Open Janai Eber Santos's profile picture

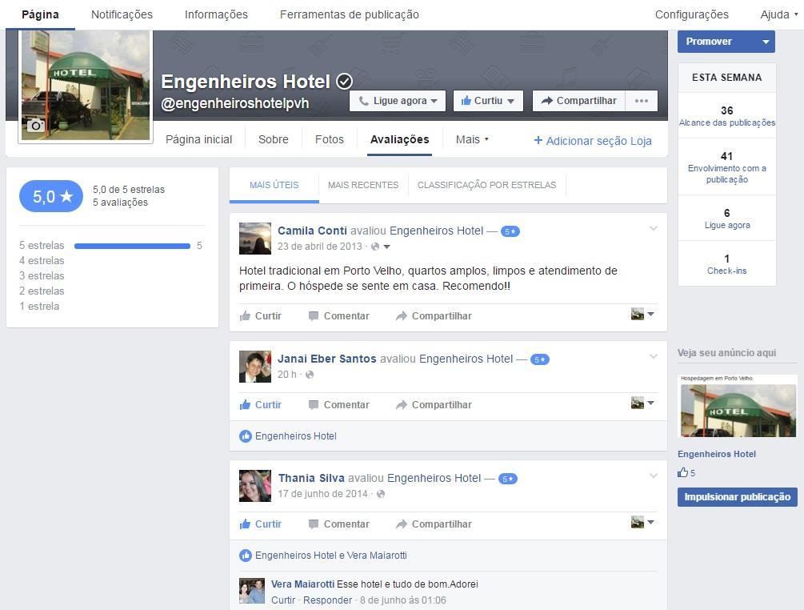(x=255, y=367)
